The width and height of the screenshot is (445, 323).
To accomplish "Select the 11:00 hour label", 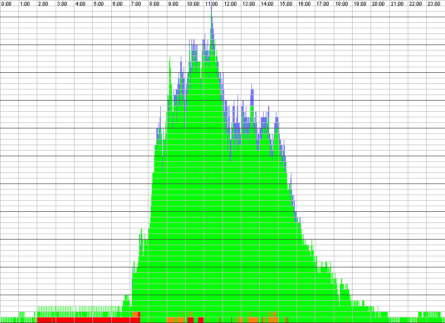I will (x=211, y=4).
